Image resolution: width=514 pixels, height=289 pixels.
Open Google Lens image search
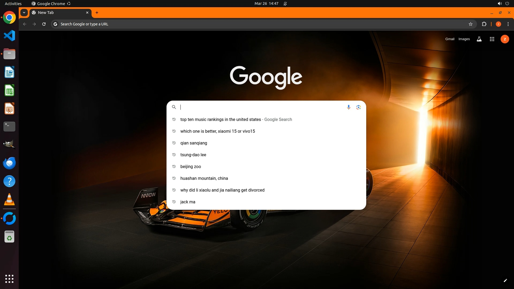click(x=358, y=107)
